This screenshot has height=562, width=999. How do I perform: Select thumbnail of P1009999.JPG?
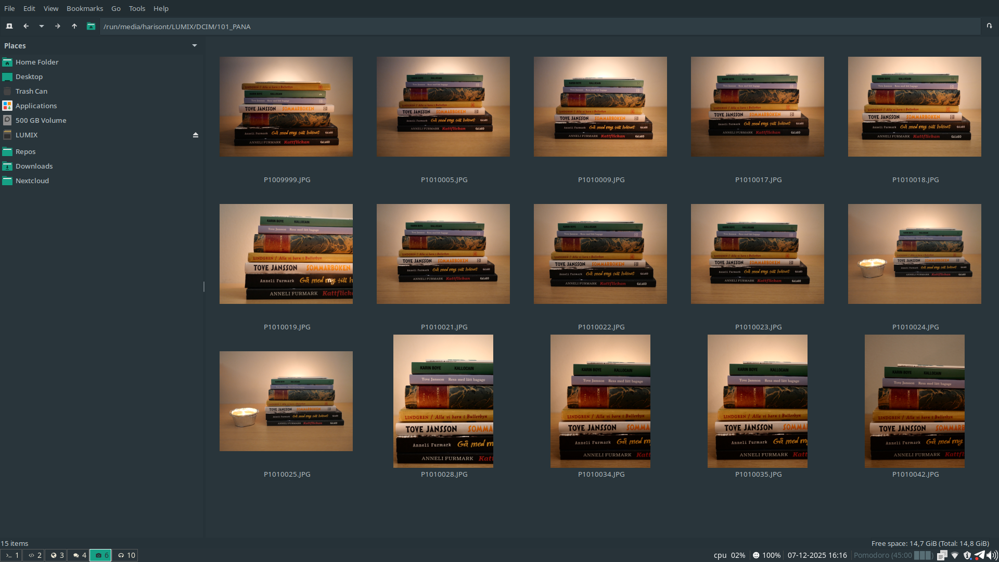coord(286,107)
